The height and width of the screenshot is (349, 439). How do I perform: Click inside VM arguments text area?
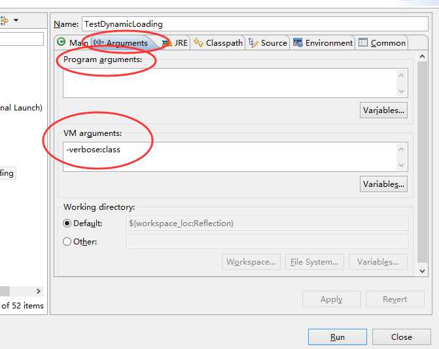pos(230,157)
